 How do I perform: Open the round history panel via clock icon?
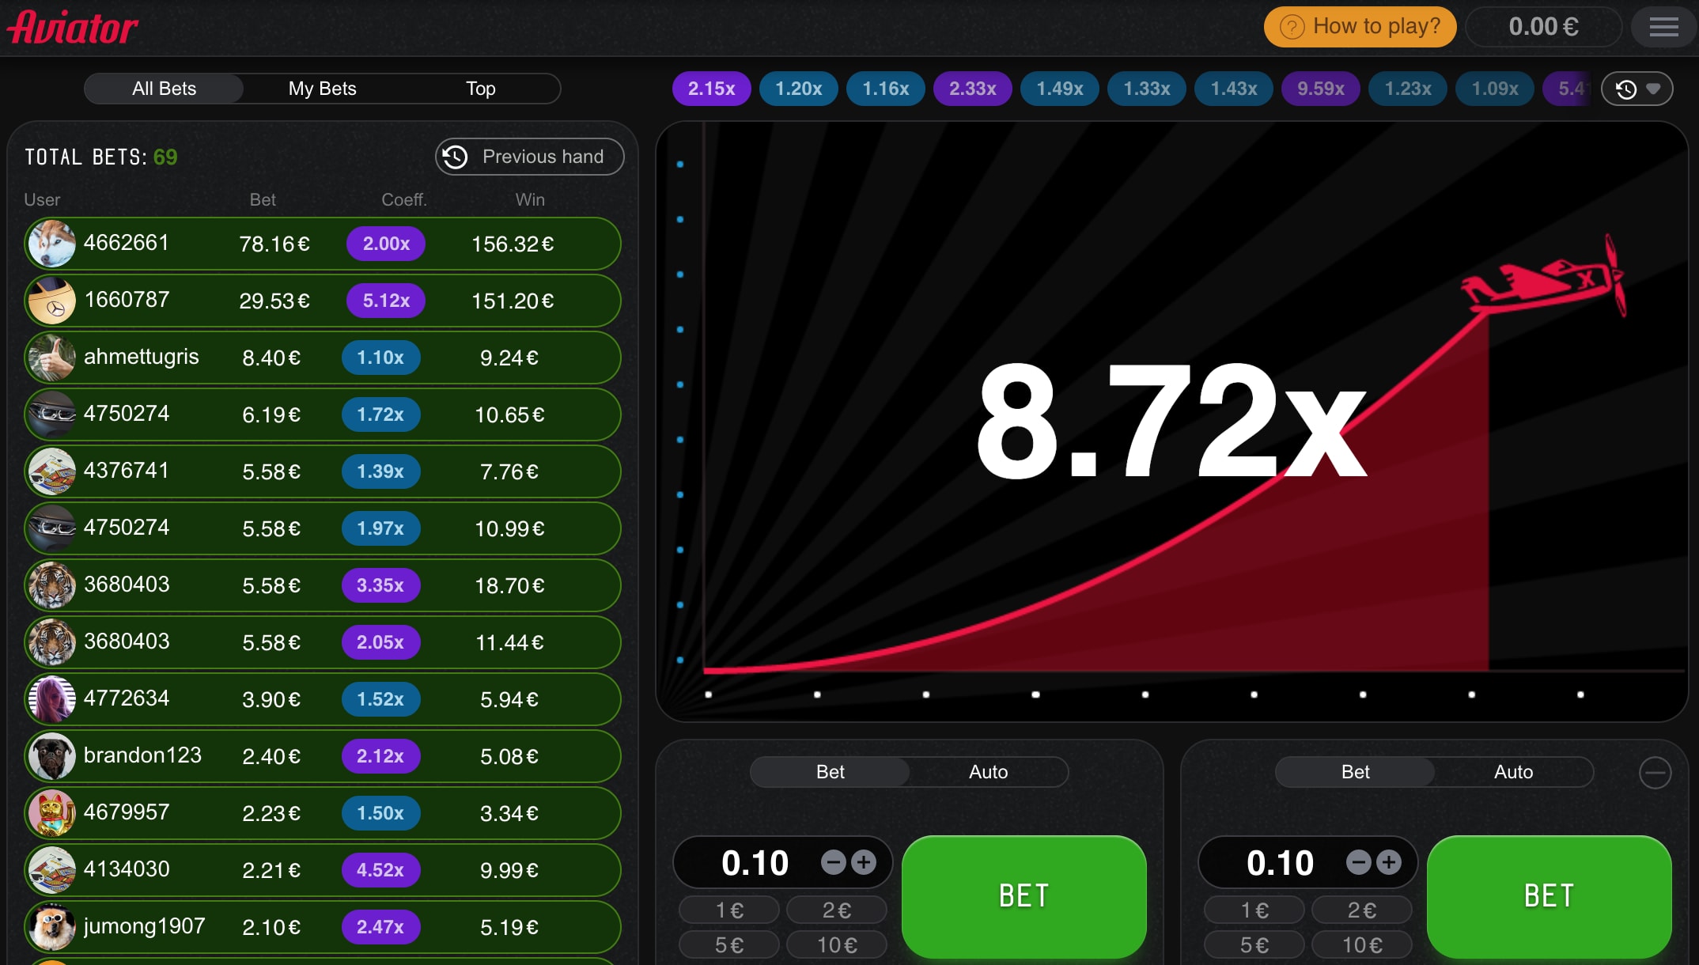pos(1625,89)
